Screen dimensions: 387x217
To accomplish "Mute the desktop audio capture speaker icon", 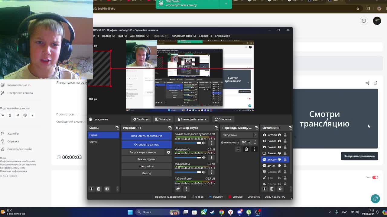I will click(203, 143).
